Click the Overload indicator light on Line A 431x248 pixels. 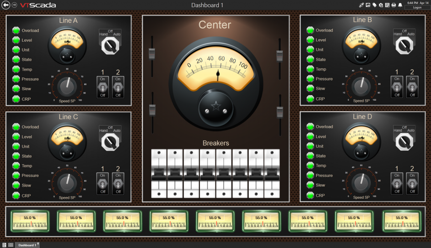[x=15, y=30]
